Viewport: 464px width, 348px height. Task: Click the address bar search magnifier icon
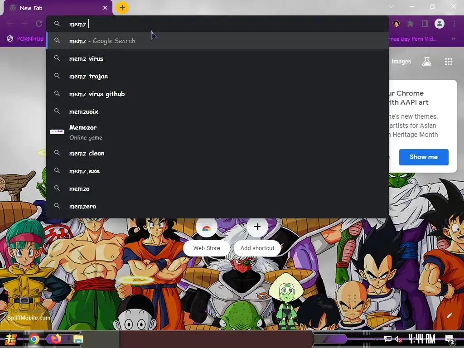point(57,24)
